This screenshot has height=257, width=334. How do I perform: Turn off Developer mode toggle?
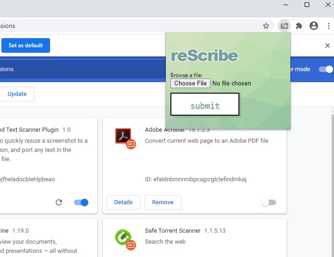(326, 69)
